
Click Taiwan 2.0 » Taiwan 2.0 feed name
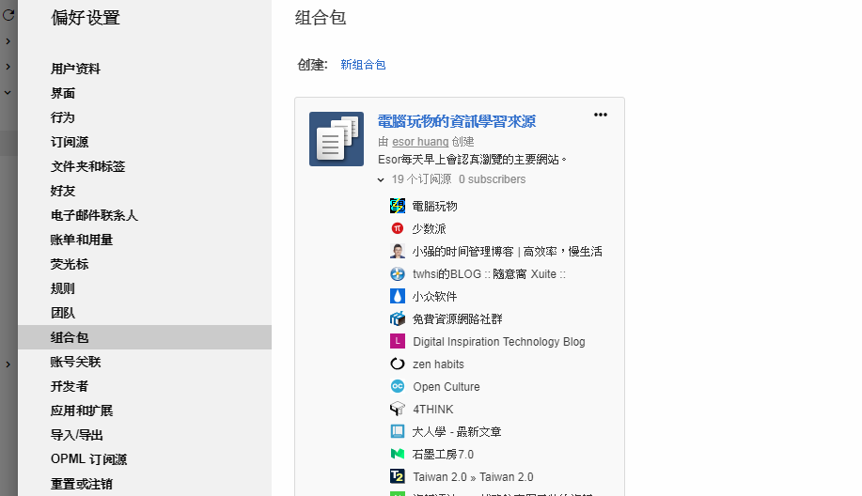(x=473, y=477)
